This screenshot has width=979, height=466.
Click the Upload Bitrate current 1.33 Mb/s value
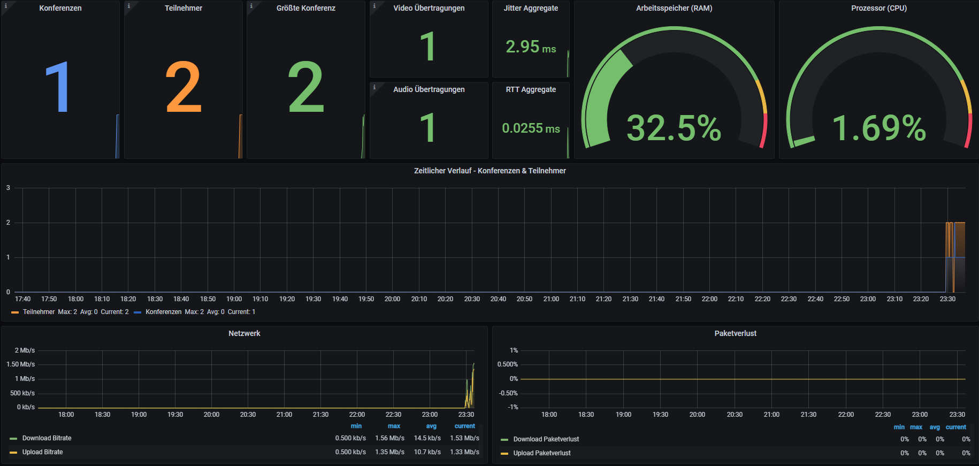pyautogui.click(x=464, y=452)
